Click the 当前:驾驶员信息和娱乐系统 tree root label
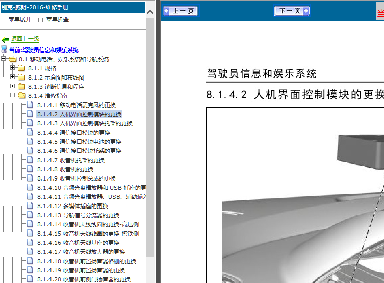384x283 pixels. tap(44, 50)
